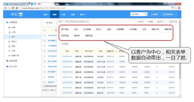
Task: Open the CKD record link in the 16800 row
Action: 68,93
